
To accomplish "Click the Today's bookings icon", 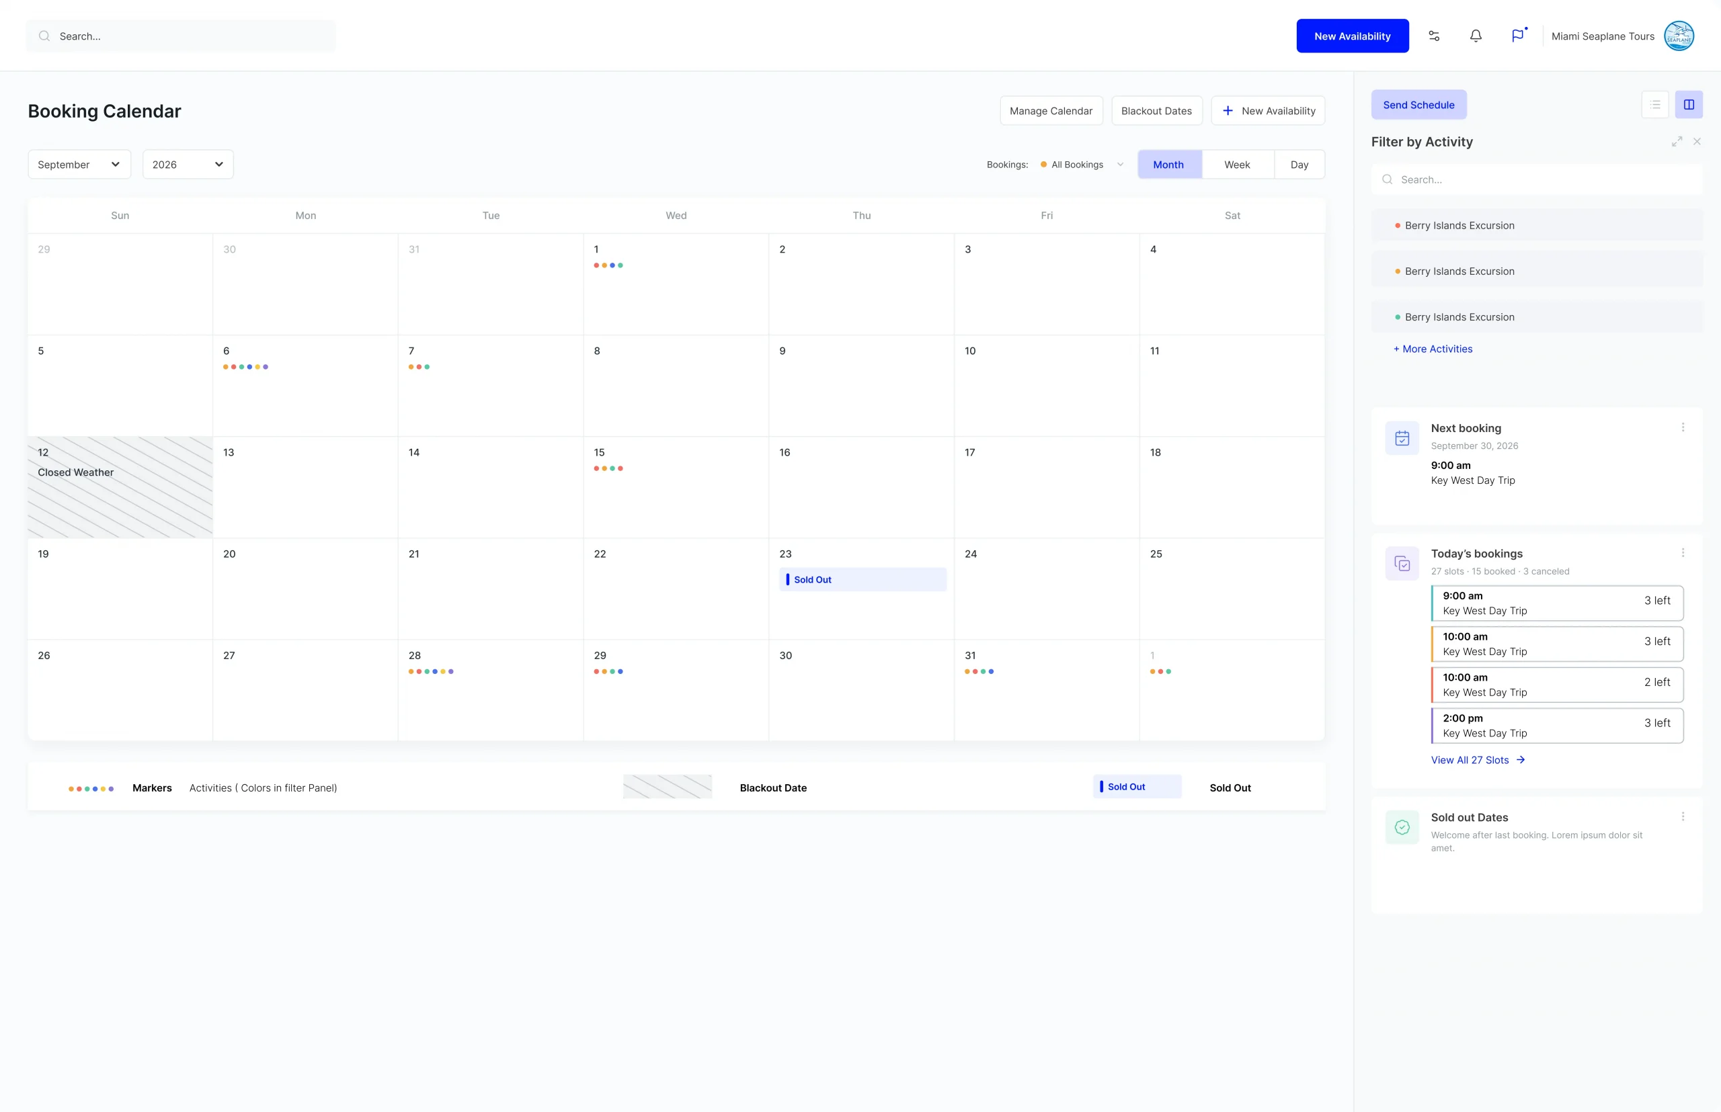I will coord(1402,564).
